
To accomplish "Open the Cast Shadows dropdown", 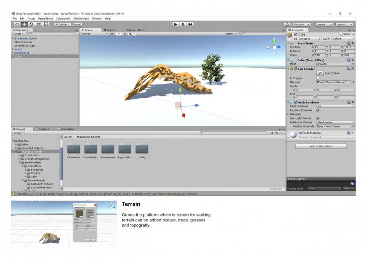I will coord(335,106).
